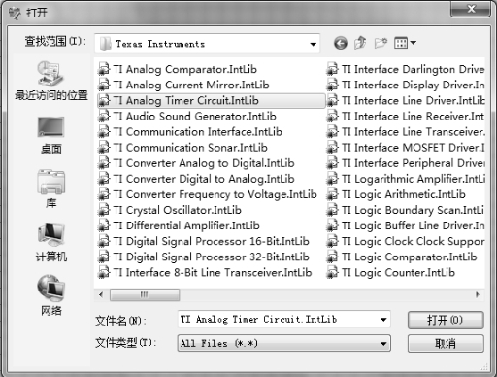Open Computer (计算机) shortcut
This screenshot has height=377, width=497.
click(x=51, y=243)
